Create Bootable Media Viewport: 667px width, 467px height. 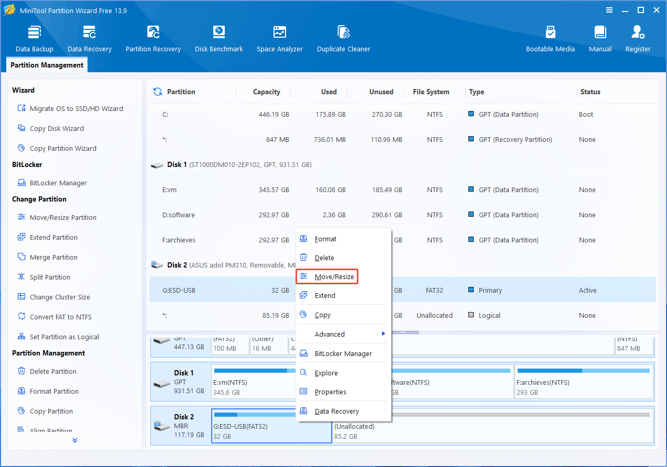(550, 39)
